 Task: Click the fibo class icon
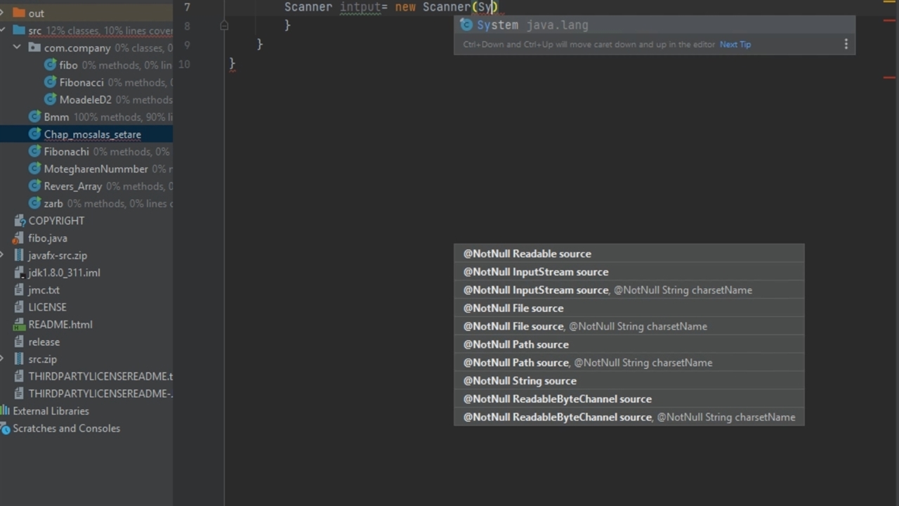tap(50, 65)
